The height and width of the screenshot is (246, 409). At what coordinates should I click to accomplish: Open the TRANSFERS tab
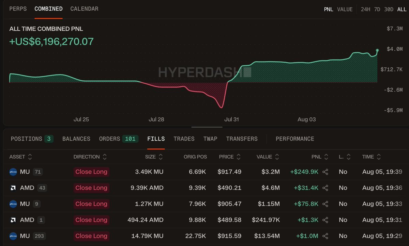(x=242, y=139)
